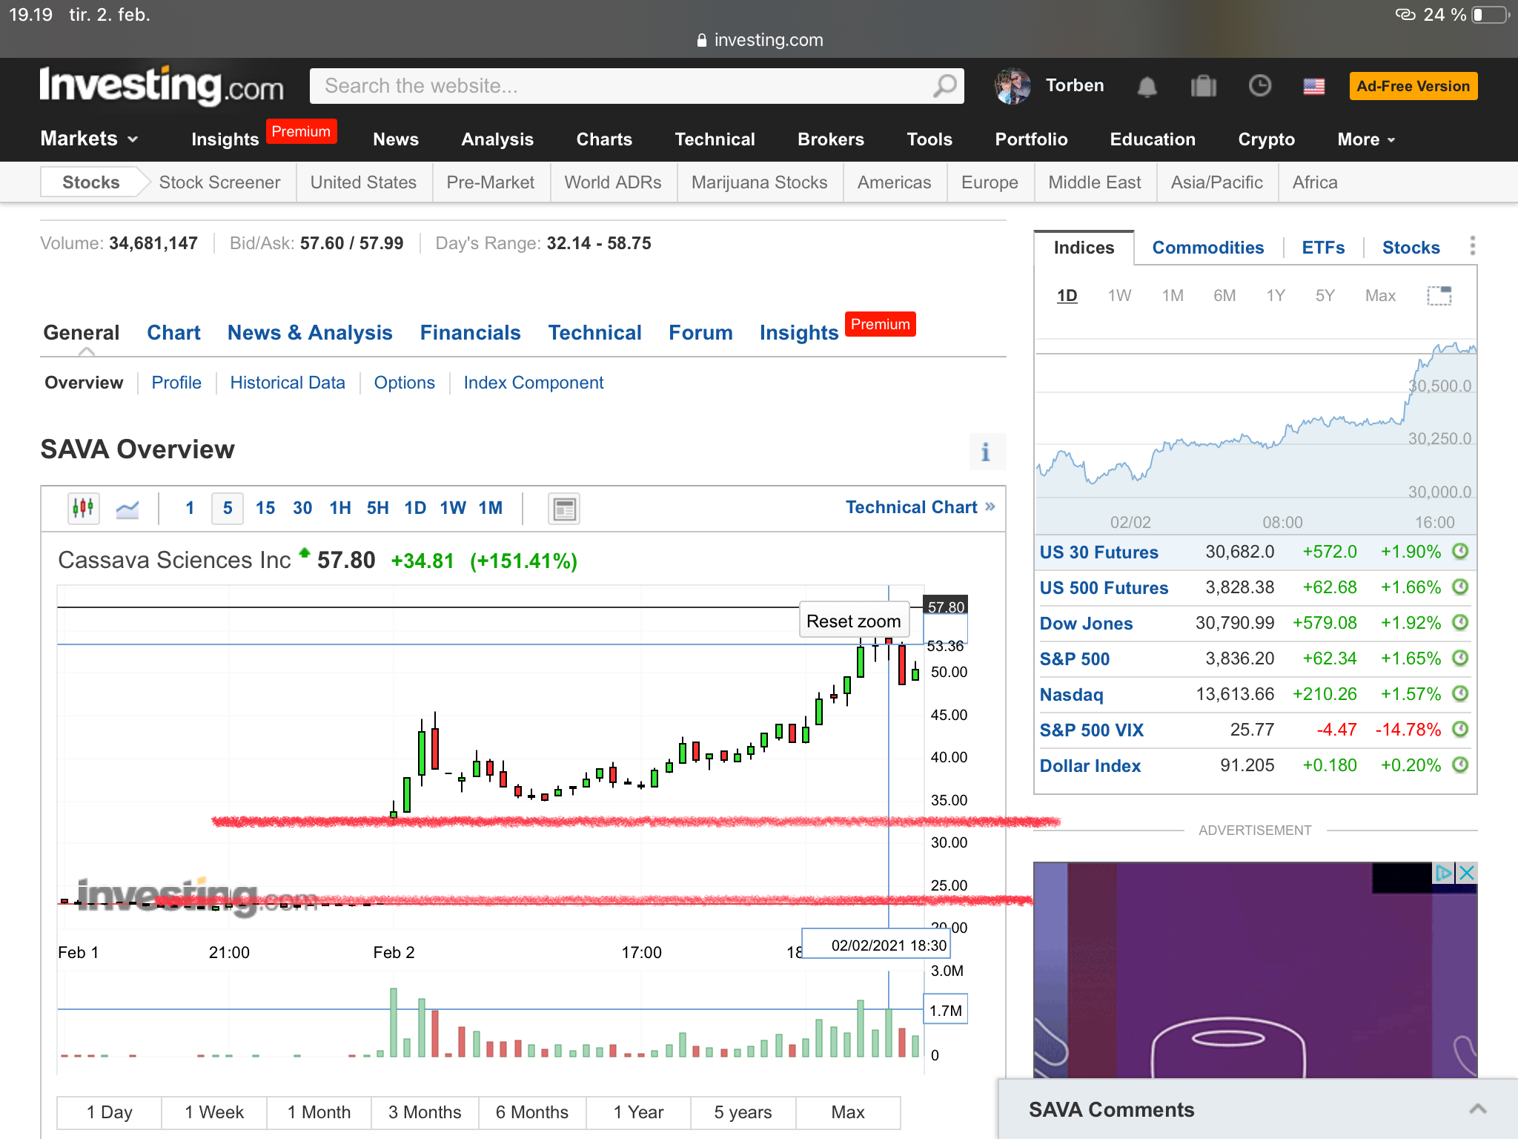Screen dimensions: 1518x1139
Task: Click the search magnifier icon
Action: (x=944, y=86)
